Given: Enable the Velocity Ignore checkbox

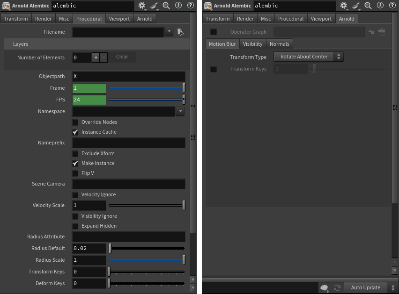Looking at the screenshot, I should pyautogui.click(x=75, y=195).
